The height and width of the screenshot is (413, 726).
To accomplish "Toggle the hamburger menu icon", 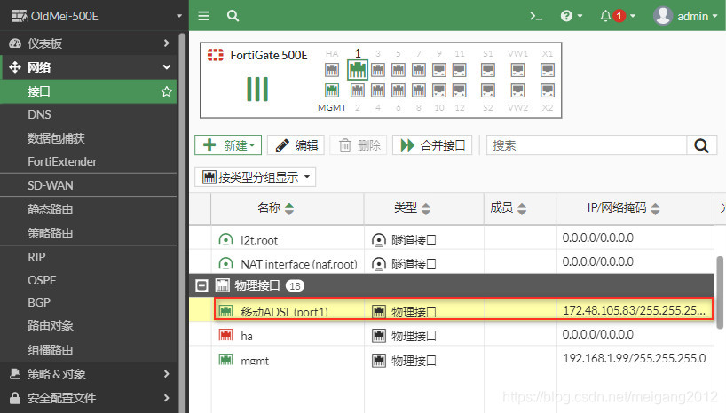I will click(204, 16).
